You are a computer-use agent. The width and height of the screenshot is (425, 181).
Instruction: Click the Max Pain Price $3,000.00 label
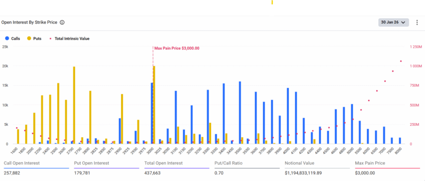(x=176, y=48)
